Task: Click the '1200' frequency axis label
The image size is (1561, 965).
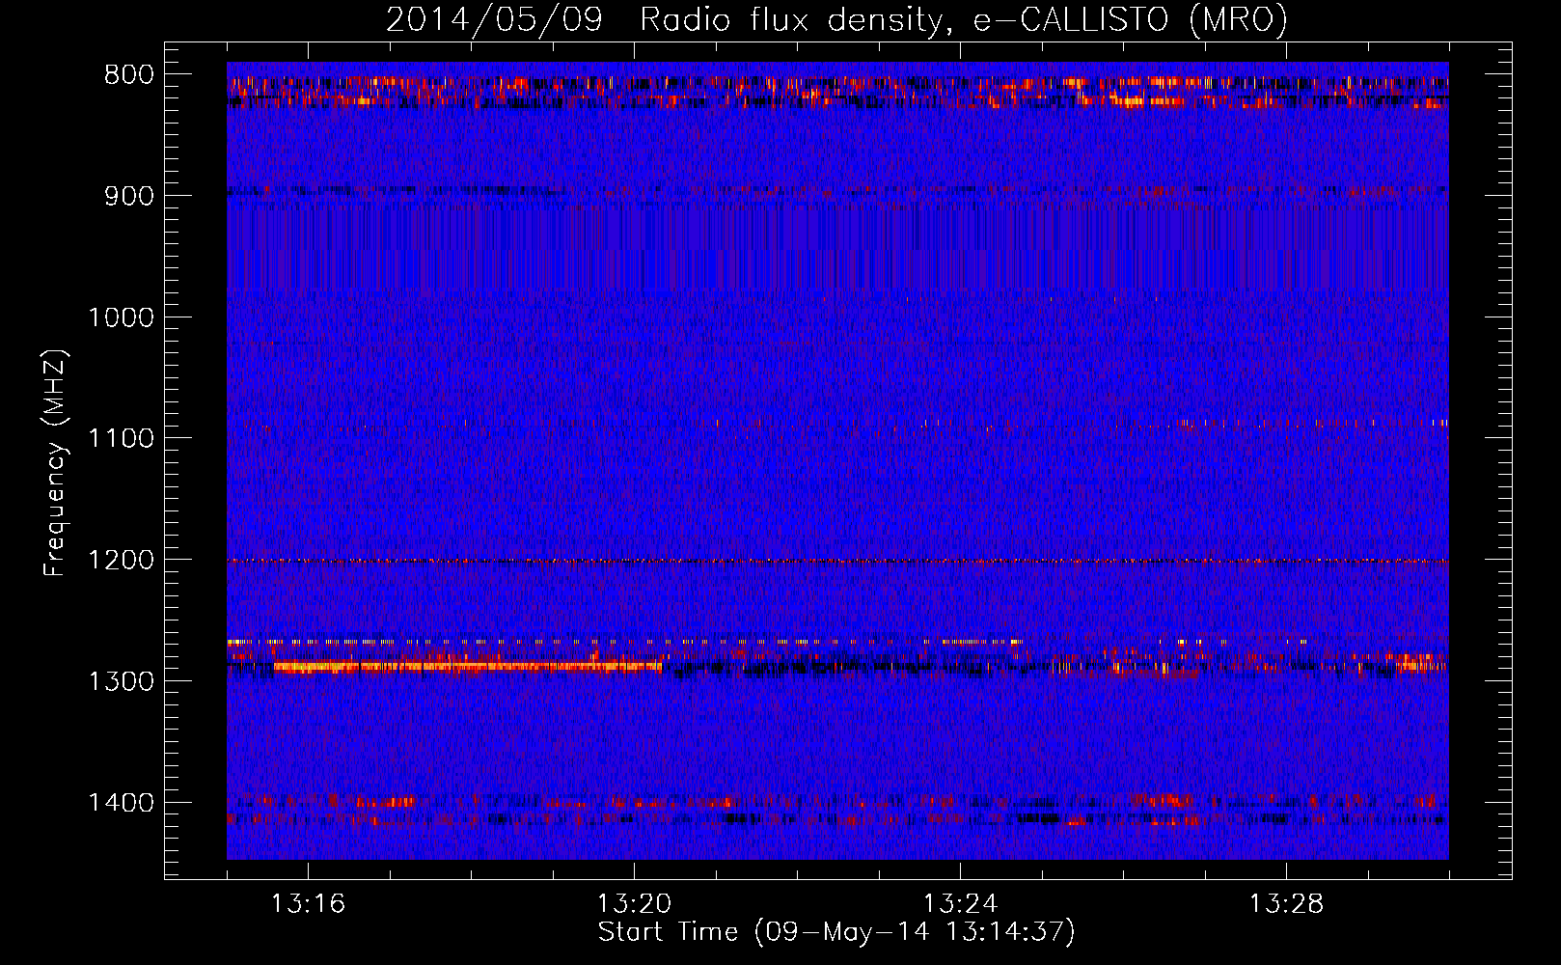Action: [122, 561]
